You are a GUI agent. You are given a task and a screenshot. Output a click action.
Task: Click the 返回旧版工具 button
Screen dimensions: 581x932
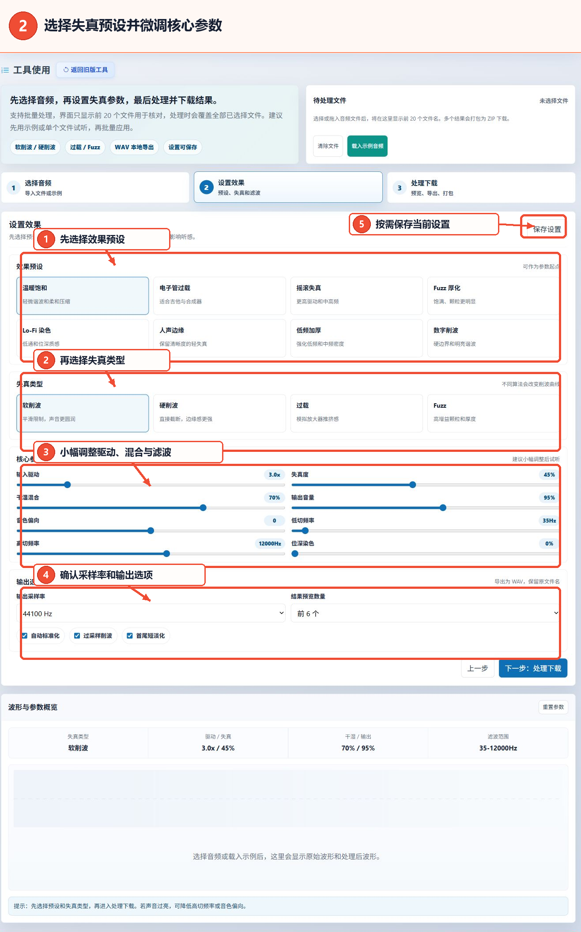(x=85, y=70)
